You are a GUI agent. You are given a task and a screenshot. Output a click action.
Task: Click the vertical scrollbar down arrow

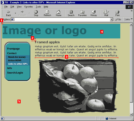(x=131, y=114)
